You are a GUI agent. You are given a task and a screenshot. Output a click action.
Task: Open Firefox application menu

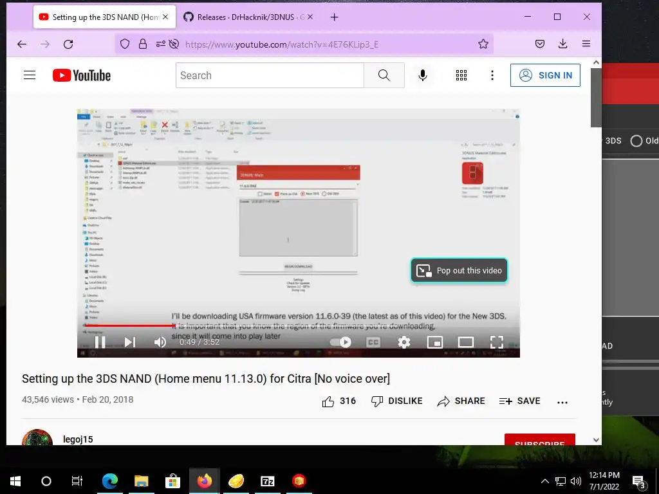[586, 44]
